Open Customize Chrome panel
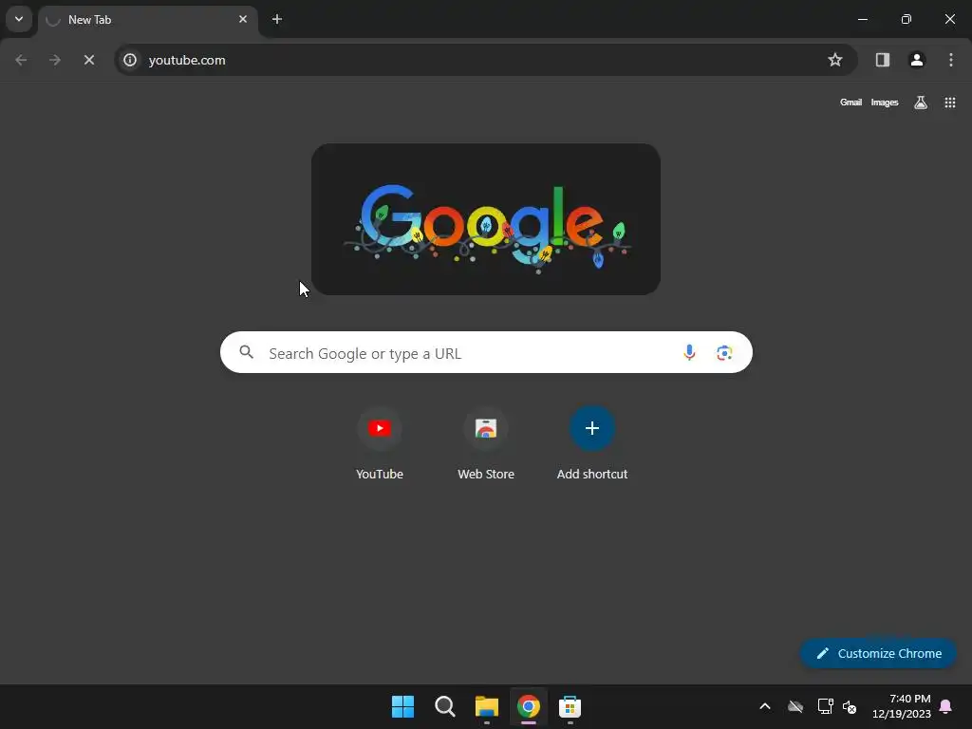 [x=878, y=653]
